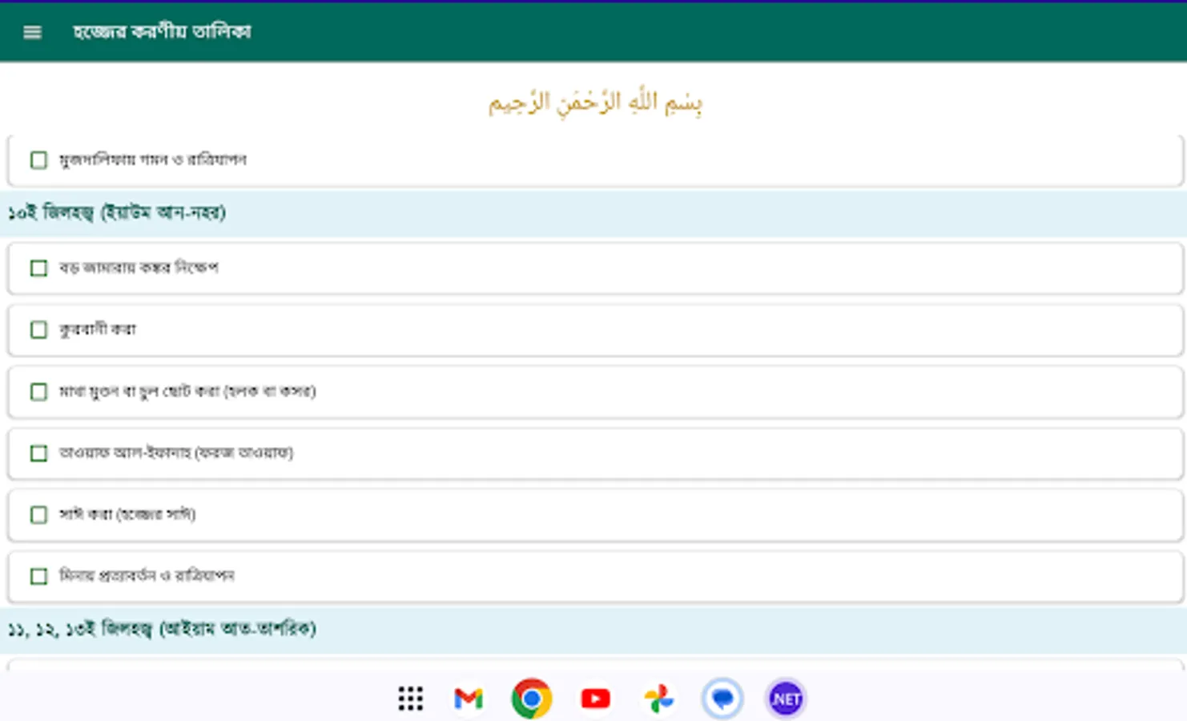Viewport: 1187px width, 721px height.
Task: Click the right-edge scrollbar
Action: click(1183, 360)
